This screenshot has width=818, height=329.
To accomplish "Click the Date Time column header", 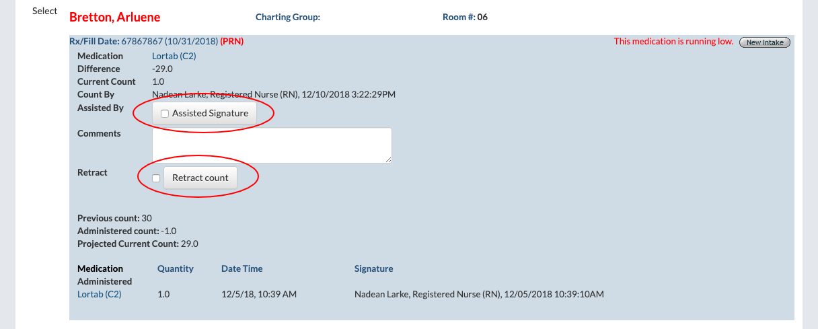I will click(x=241, y=268).
